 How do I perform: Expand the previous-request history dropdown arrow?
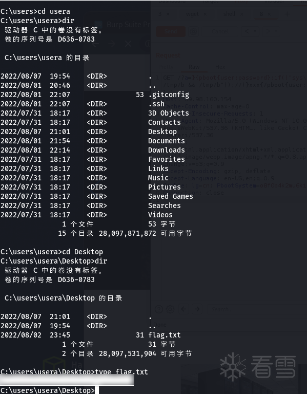[255, 31]
